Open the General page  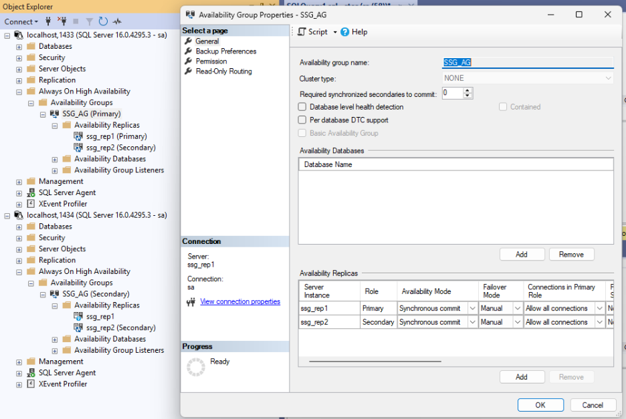(207, 41)
